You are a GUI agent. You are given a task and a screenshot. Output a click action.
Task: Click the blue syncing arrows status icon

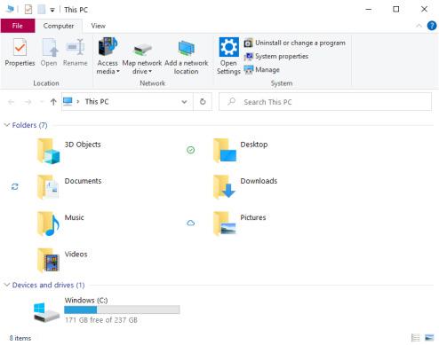[x=15, y=186]
